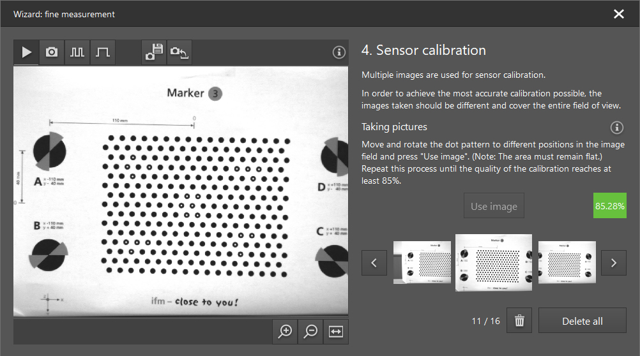Select the single pulse trigger icon
The image size is (640, 356).
(x=103, y=52)
